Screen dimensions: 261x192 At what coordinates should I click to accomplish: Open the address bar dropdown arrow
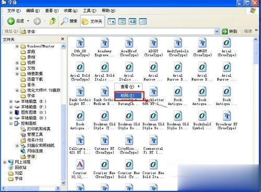click(x=217, y=31)
